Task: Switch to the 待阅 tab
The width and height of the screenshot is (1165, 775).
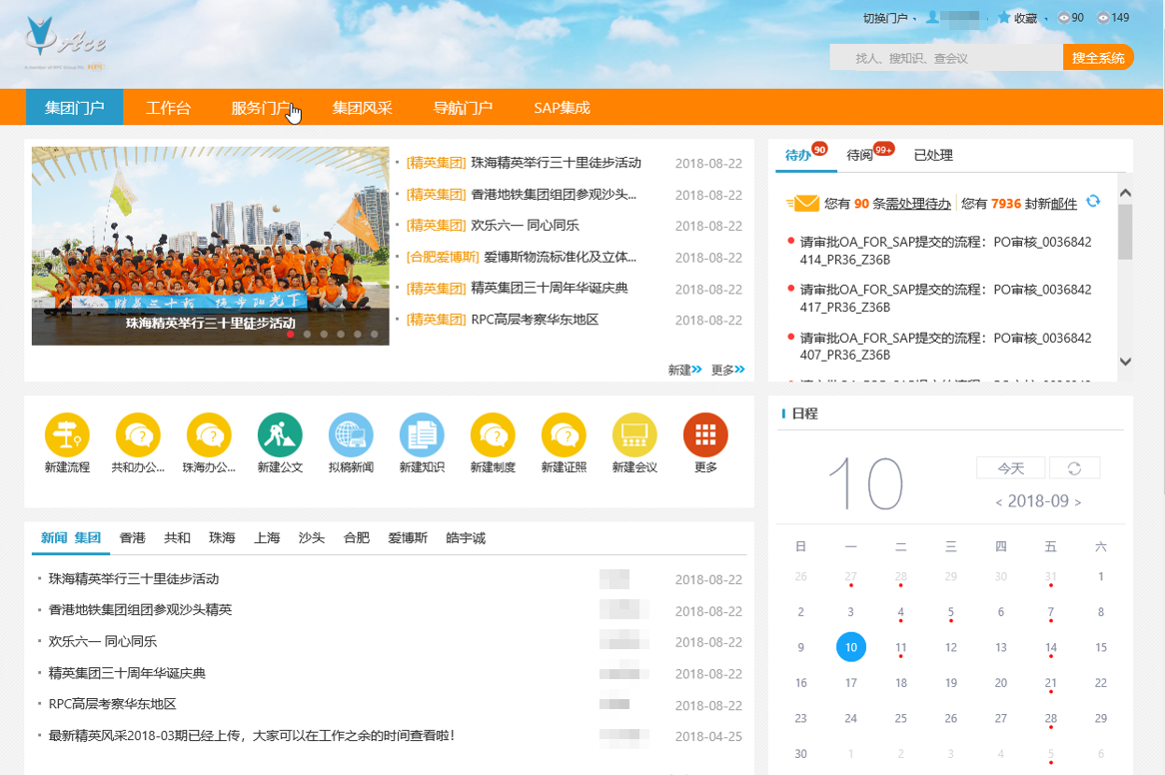Action: click(x=860, y=156)
